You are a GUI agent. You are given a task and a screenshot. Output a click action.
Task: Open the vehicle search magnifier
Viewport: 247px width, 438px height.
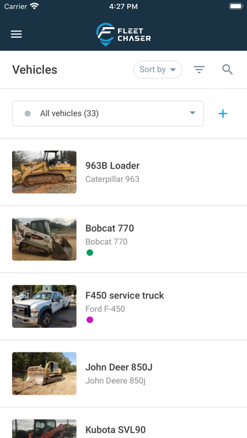tap(227, 69)
